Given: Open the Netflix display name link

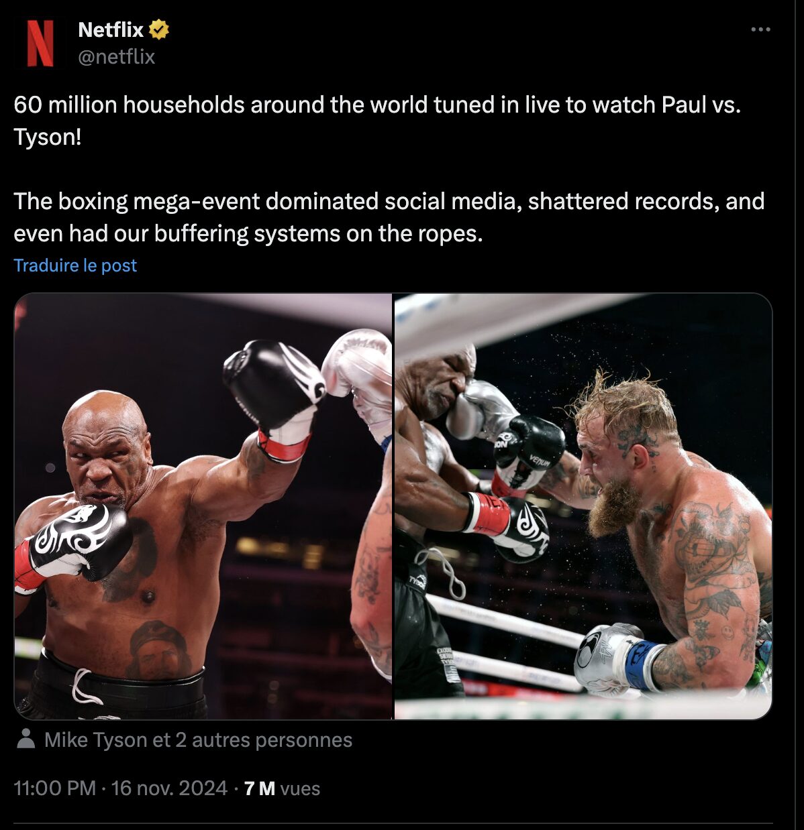Looking at the screenshot, I should tap(111, 29).
